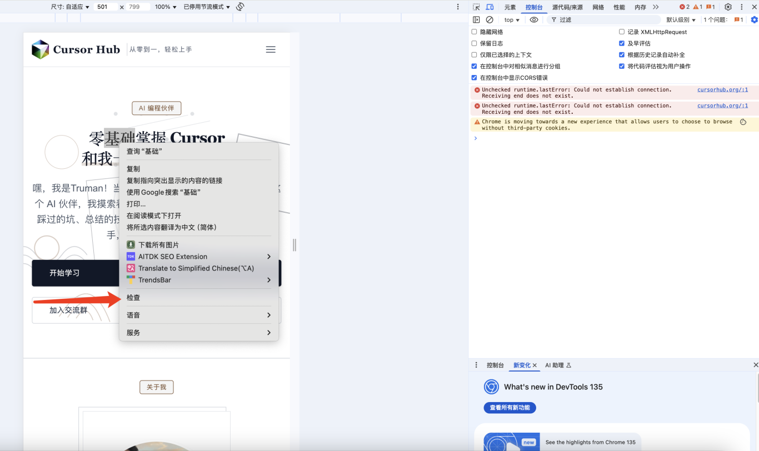Image resolution: width=759 pixels, height=451 pixels.
Task: Activate the inspect element picker icon
Action: (476, 7)
